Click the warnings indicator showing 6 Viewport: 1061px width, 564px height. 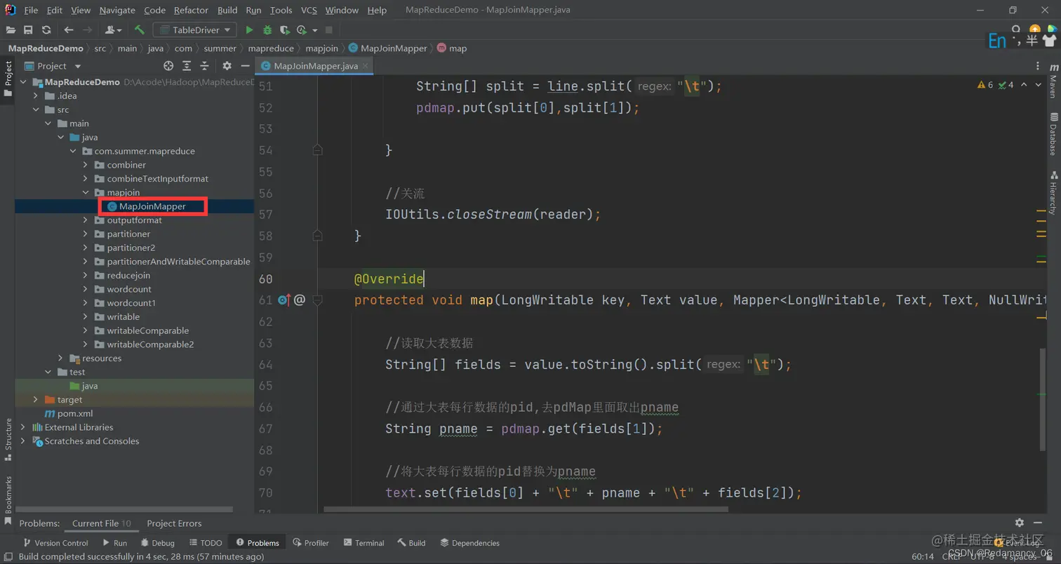coord(986,85)
